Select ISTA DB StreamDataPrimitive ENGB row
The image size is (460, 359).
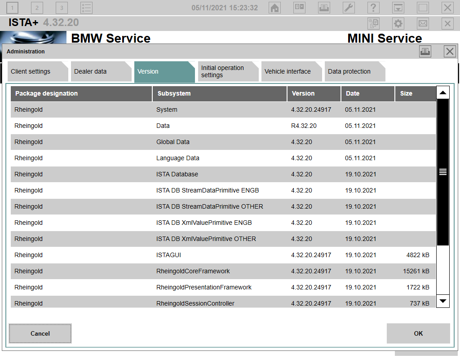tap(223, 190)
